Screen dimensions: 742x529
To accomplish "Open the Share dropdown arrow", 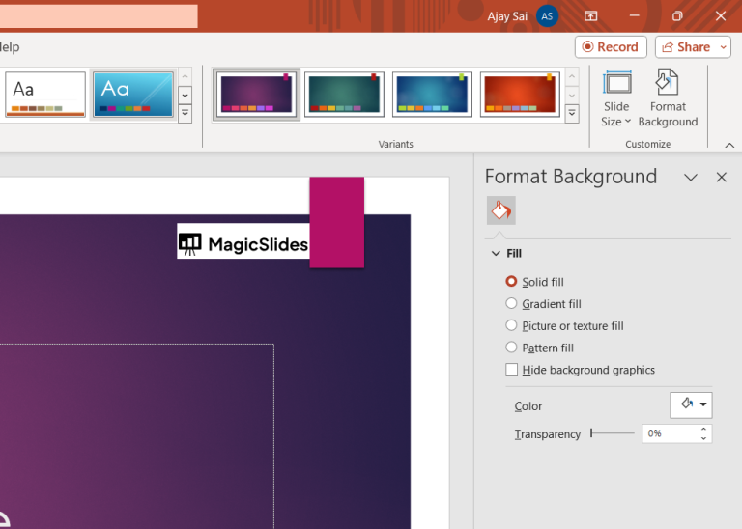I will coord(724,46).
